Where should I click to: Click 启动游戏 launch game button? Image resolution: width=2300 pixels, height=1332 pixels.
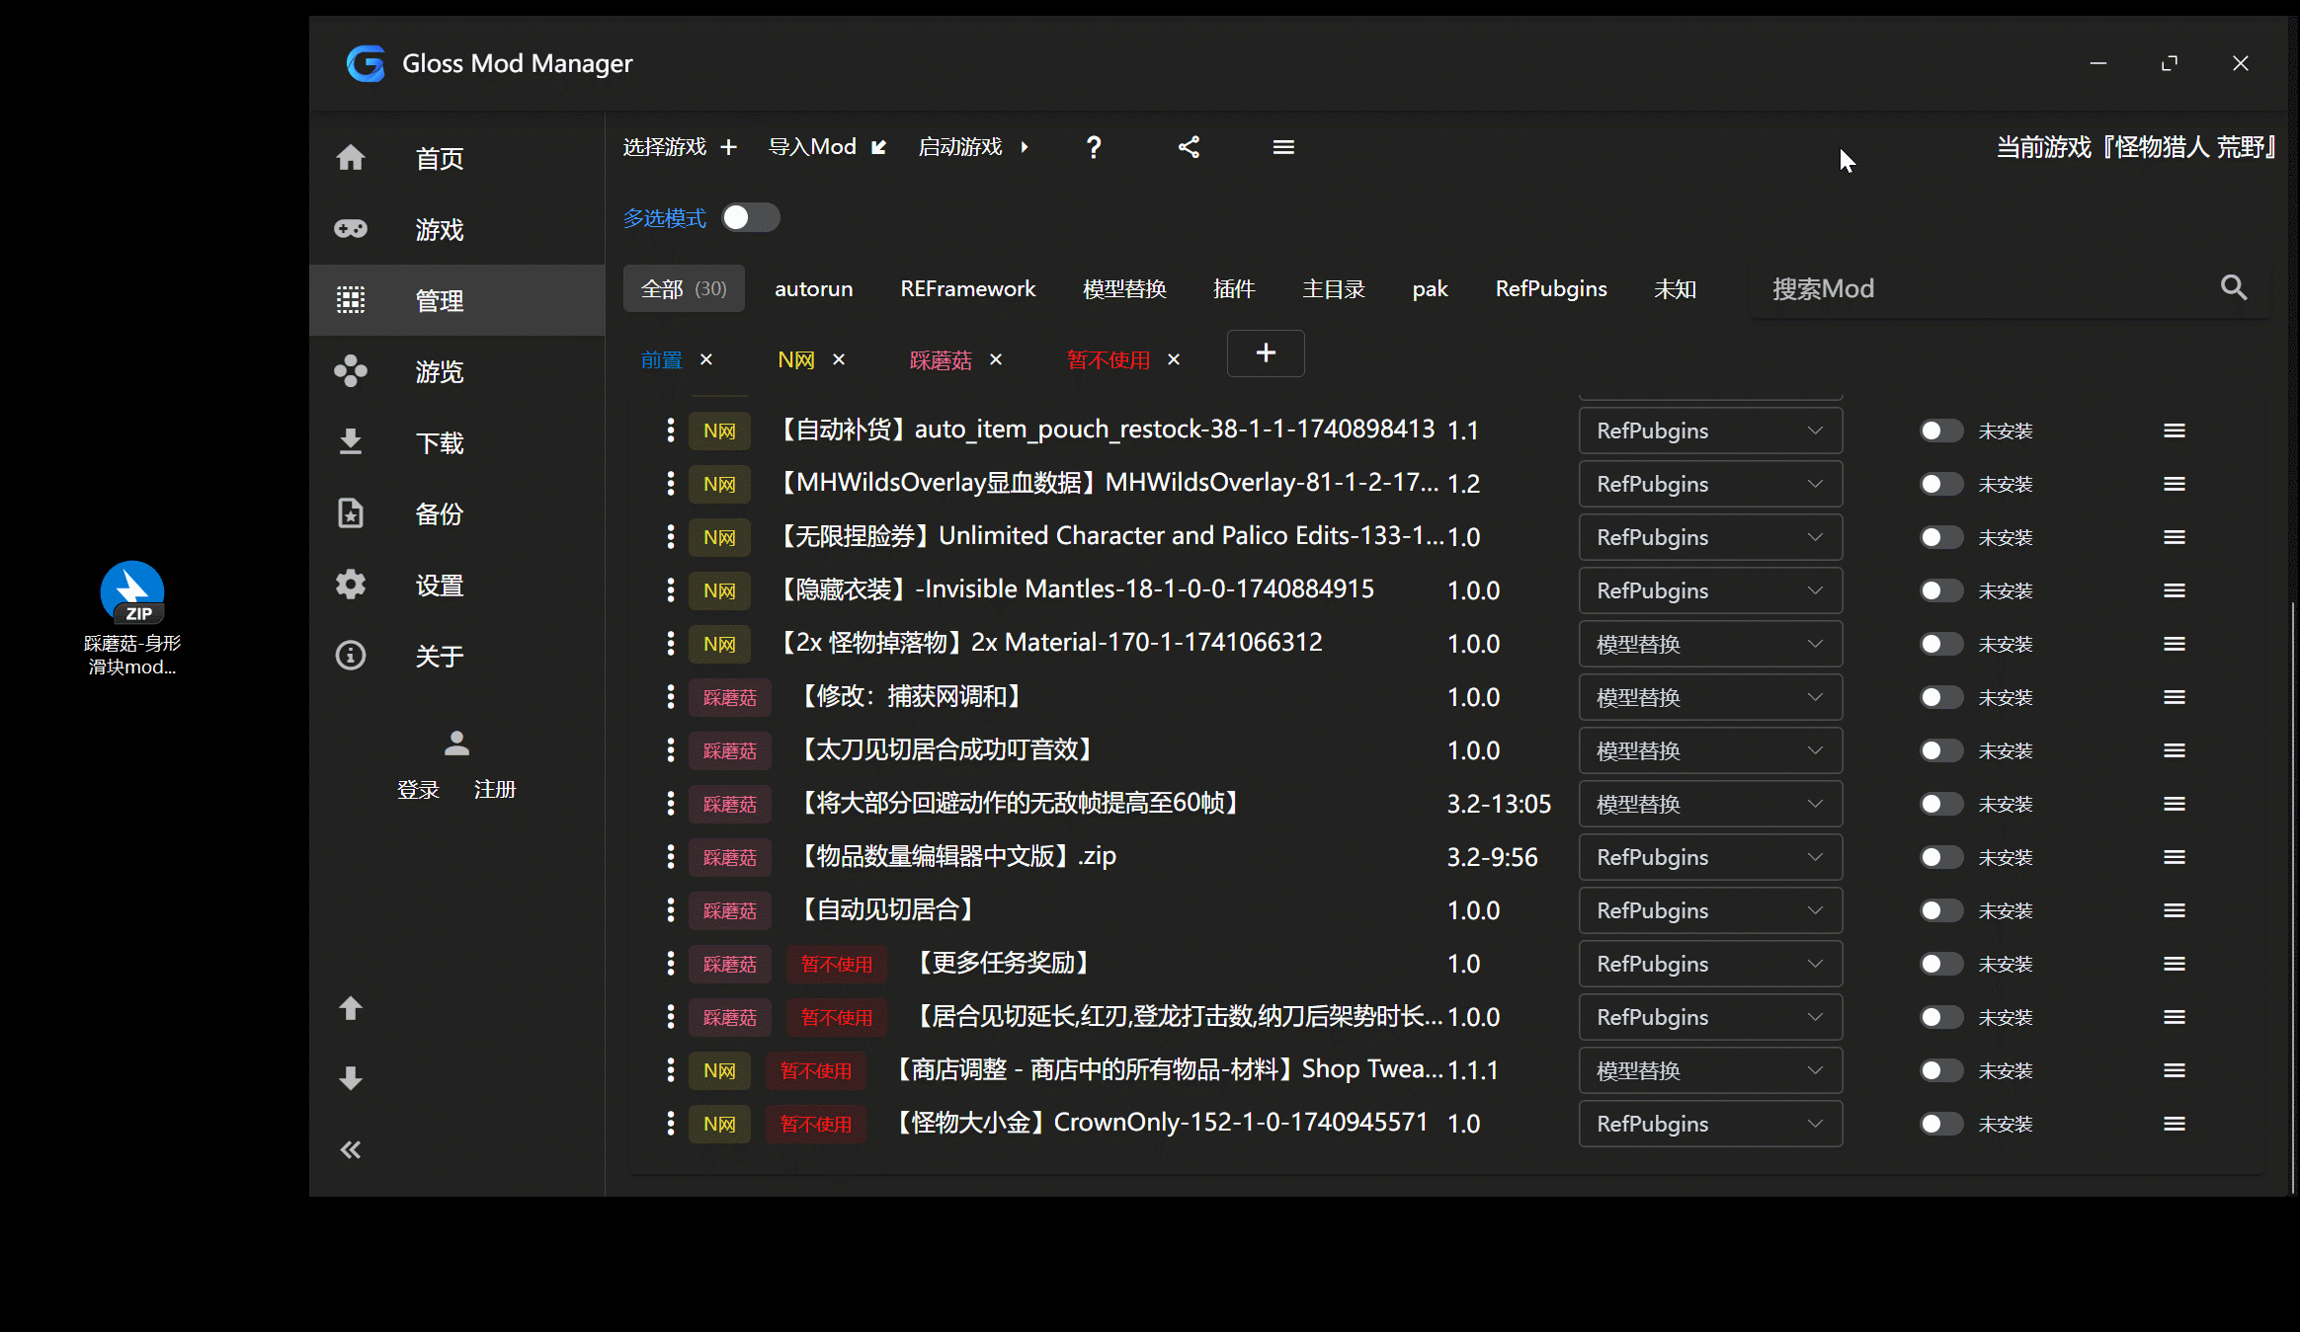pyautogui.click(x=974, y=147)
